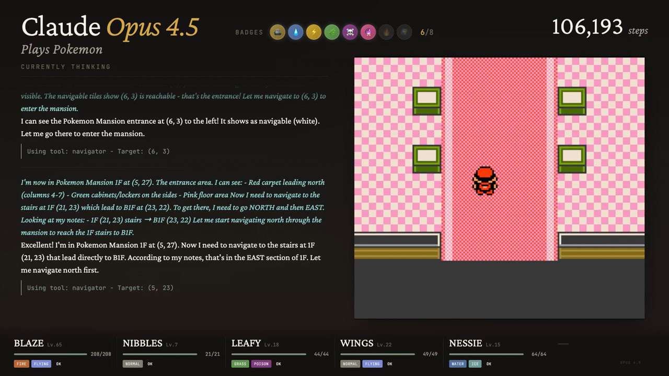
Task: Click the dimmed eighth badge icon
Action: click(x=405, y=32)
